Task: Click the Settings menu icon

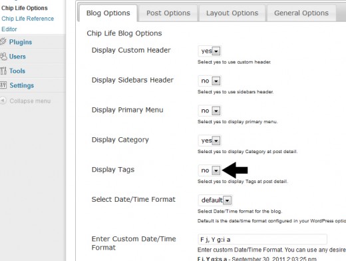Action: click(3, 85)
